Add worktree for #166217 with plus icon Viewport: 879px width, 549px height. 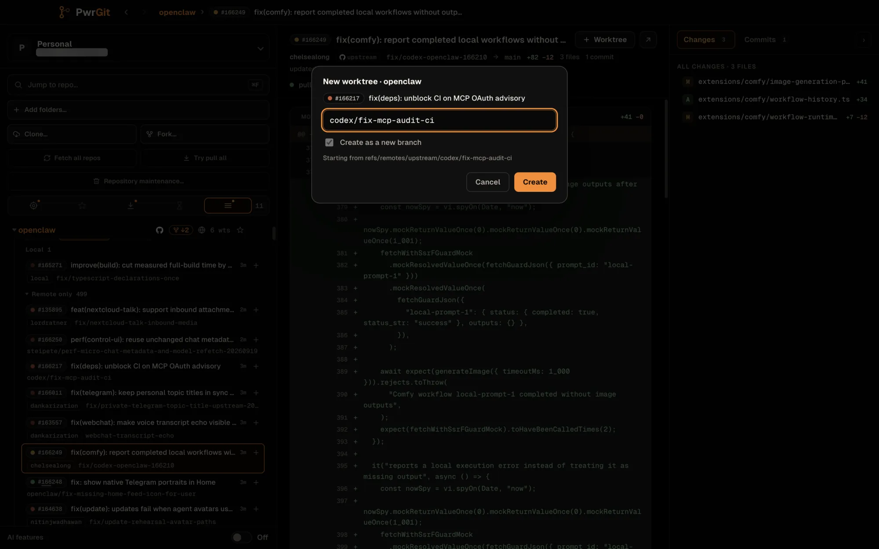coord(256,366)
